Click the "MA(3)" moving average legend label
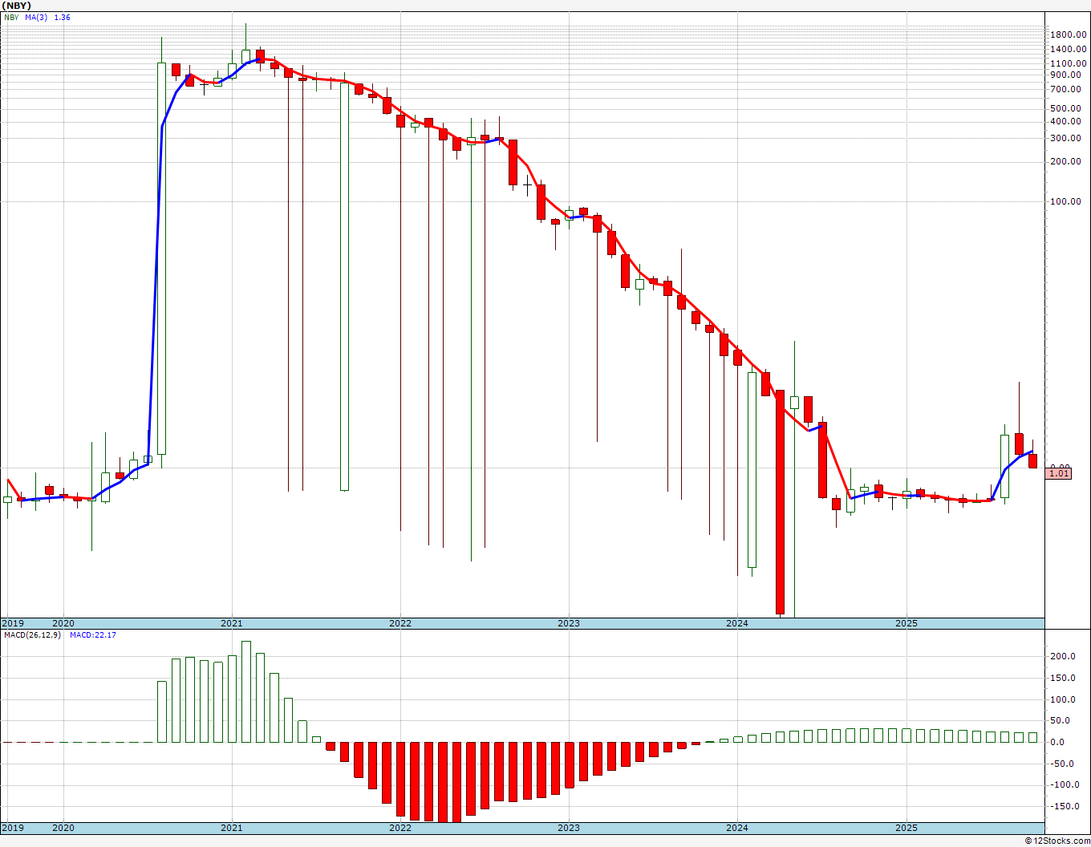This screenshot has height=847, width=1091. (x=35, y=17)
